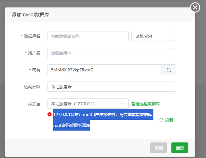This screenshot has width=206, height=158.
Task: Click the 用户名 field label
Action: pos(34,53)
